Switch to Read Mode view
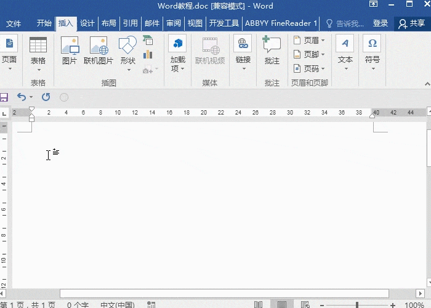This screenshot has height=308, width=431. click(x=258, y=304)
